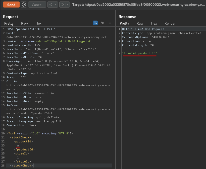
Task: Open Request panel hamburger options menu
Action: (x=110, y=23)
